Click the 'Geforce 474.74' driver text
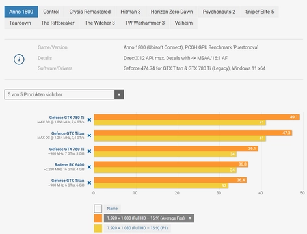The height and width of the screenshot is (234, 307). pyautogui.click(x=194, y=68)
